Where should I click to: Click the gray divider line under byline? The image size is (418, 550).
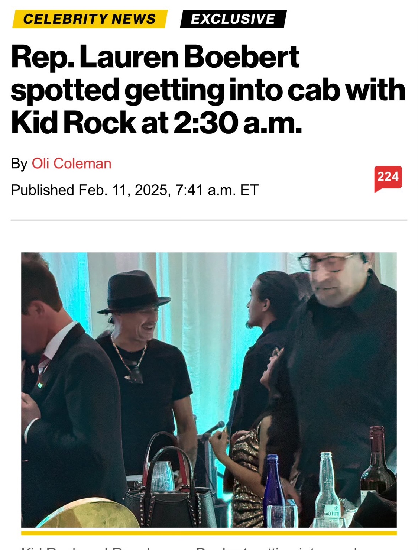209,220
